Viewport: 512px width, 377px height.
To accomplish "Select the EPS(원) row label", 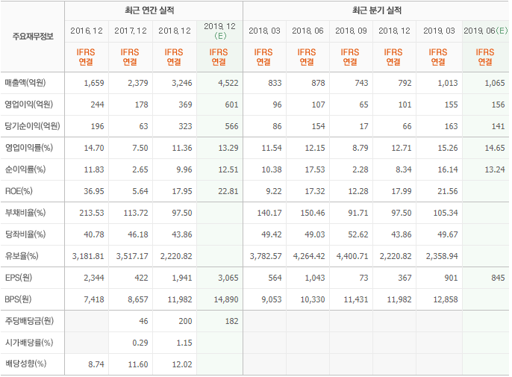I will 18,278.
